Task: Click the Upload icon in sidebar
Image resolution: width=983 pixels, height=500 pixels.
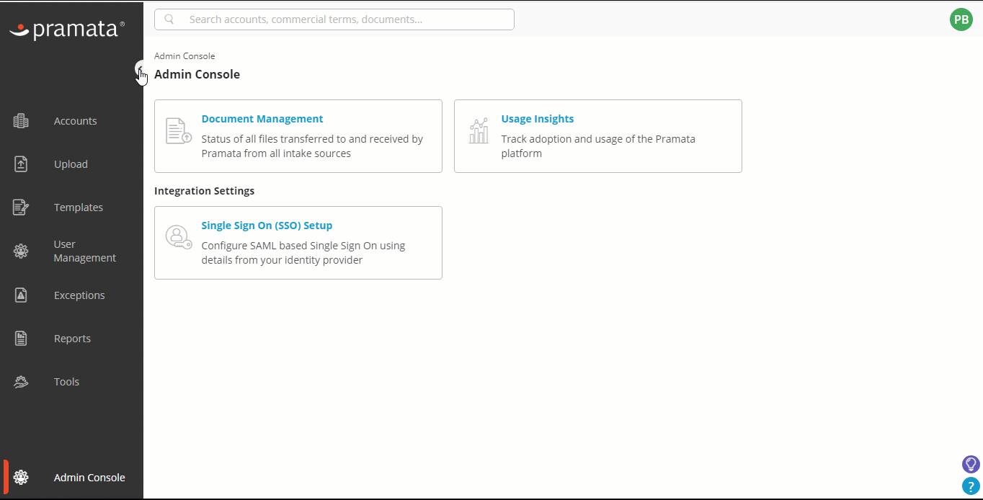Action: coord(21,164)
